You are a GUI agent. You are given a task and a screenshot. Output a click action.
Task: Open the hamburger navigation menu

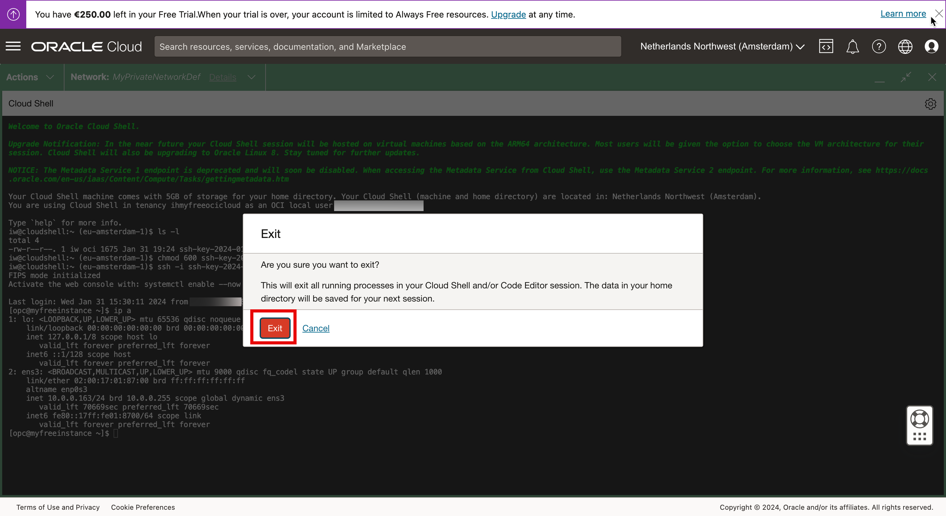coord(13,46)
